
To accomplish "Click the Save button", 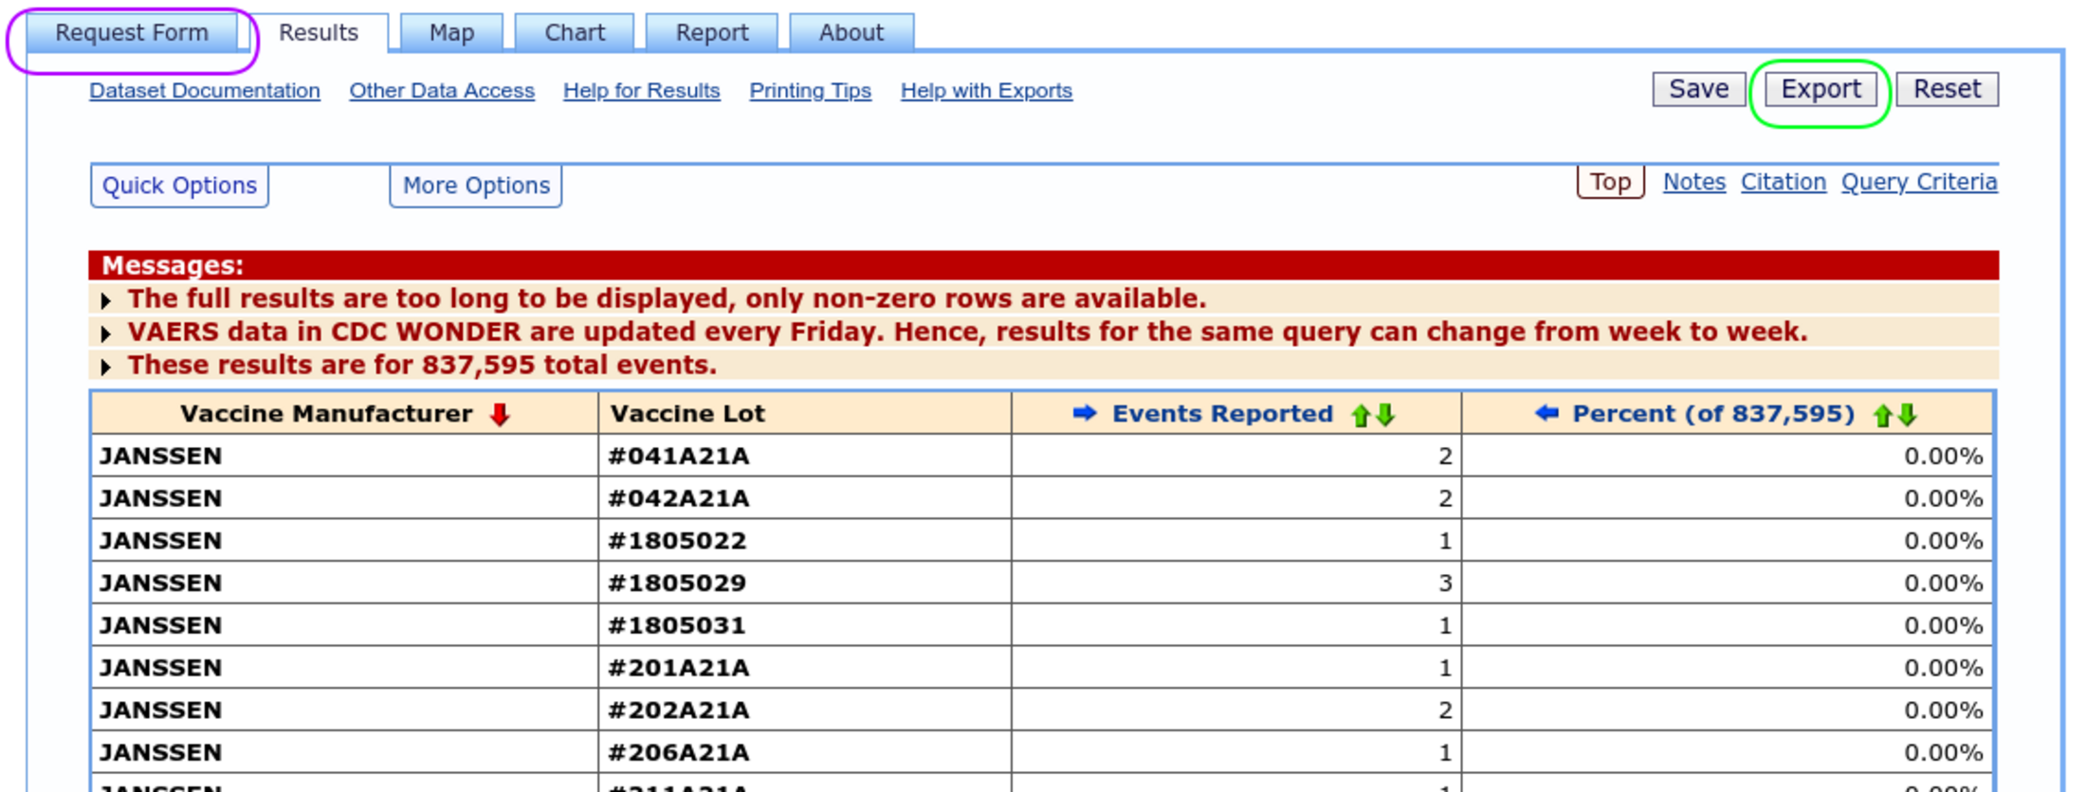I will pyautogui.click(x=1698, y=89).
